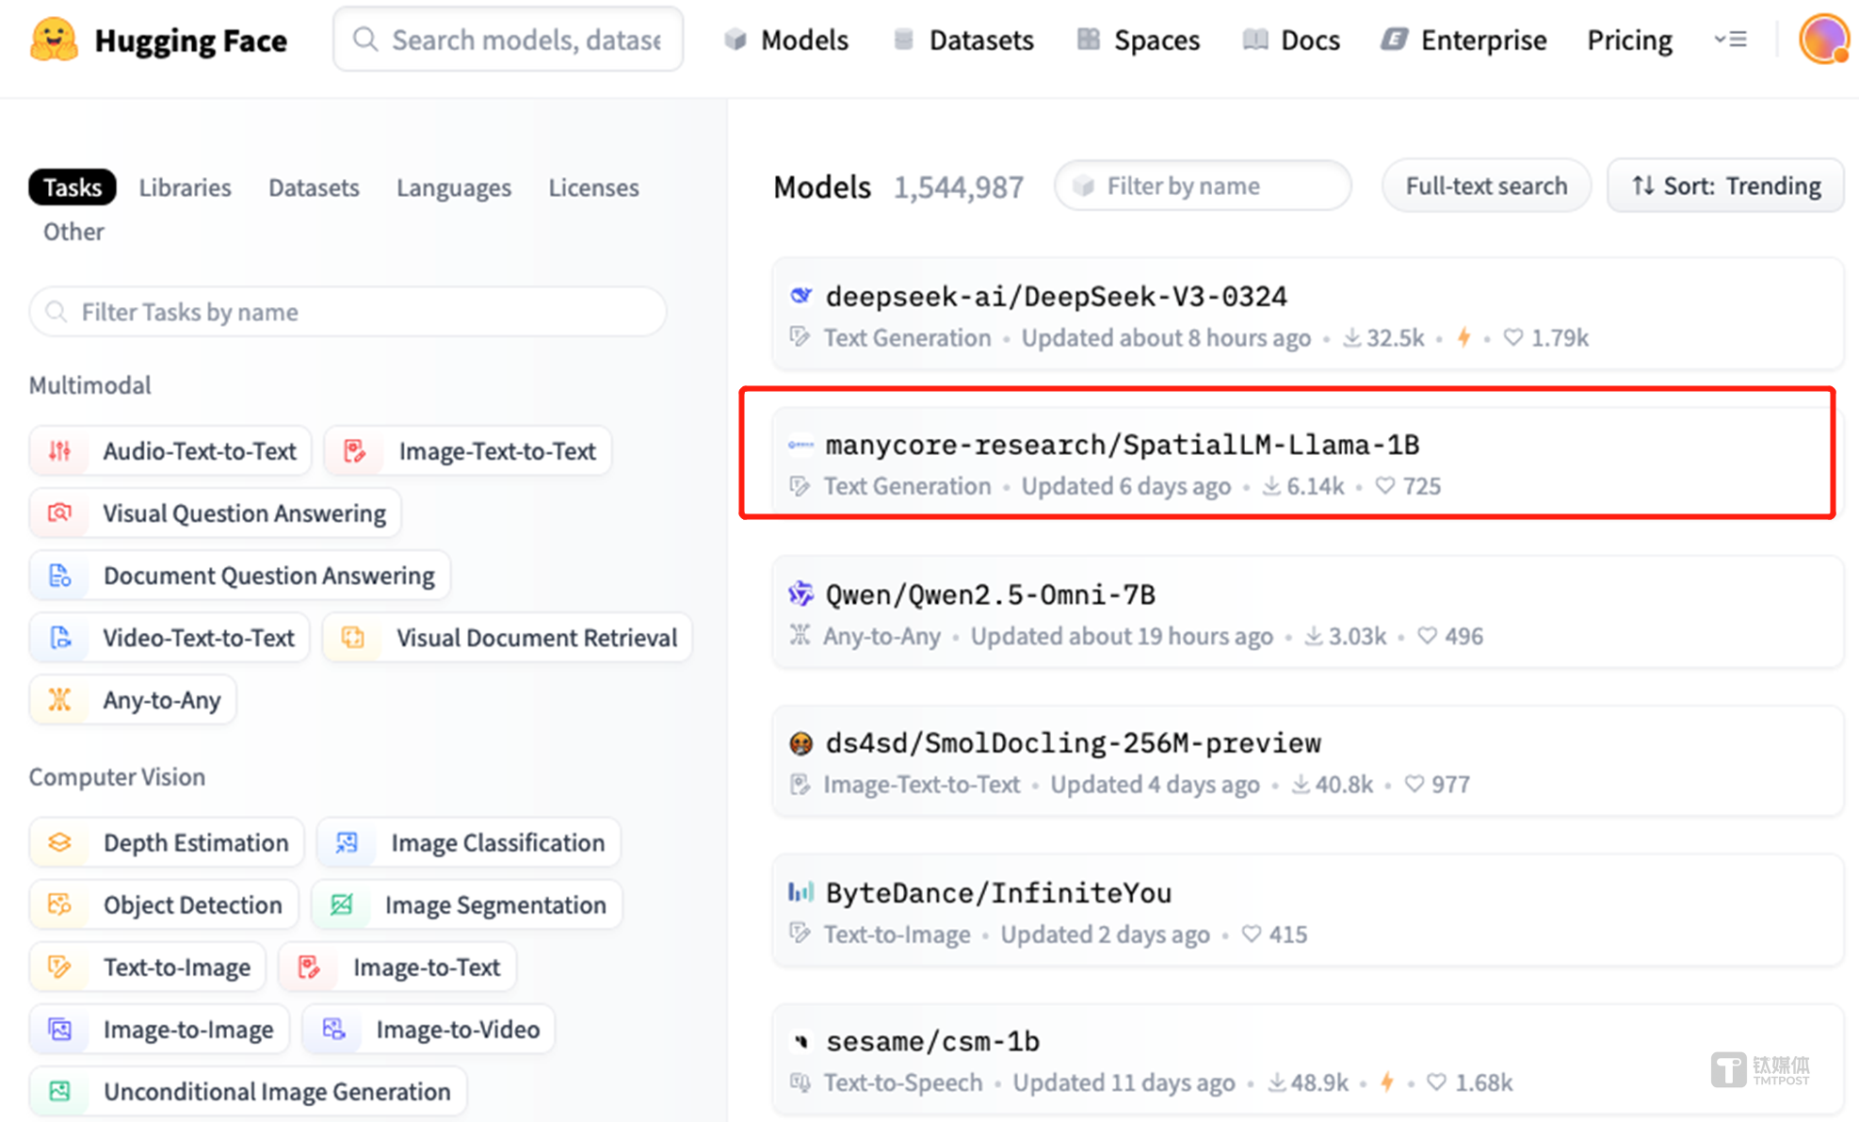
Task: Click the Hugging Face emoji logo
Action: tap(54, 40)
